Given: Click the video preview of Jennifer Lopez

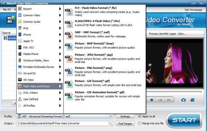Looking at the screenshot, I should (175, 63).
